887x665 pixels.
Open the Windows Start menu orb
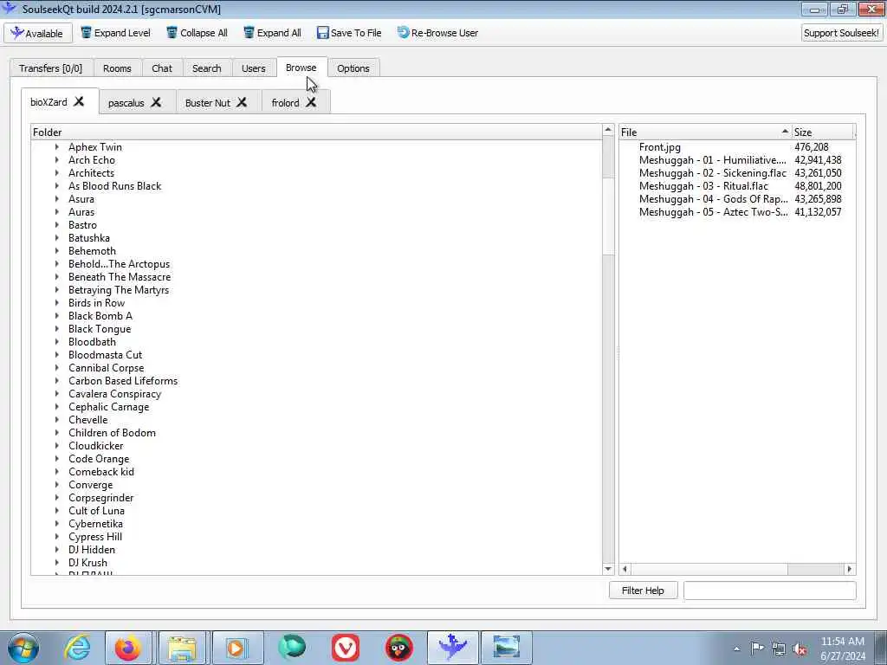[23, 648]
